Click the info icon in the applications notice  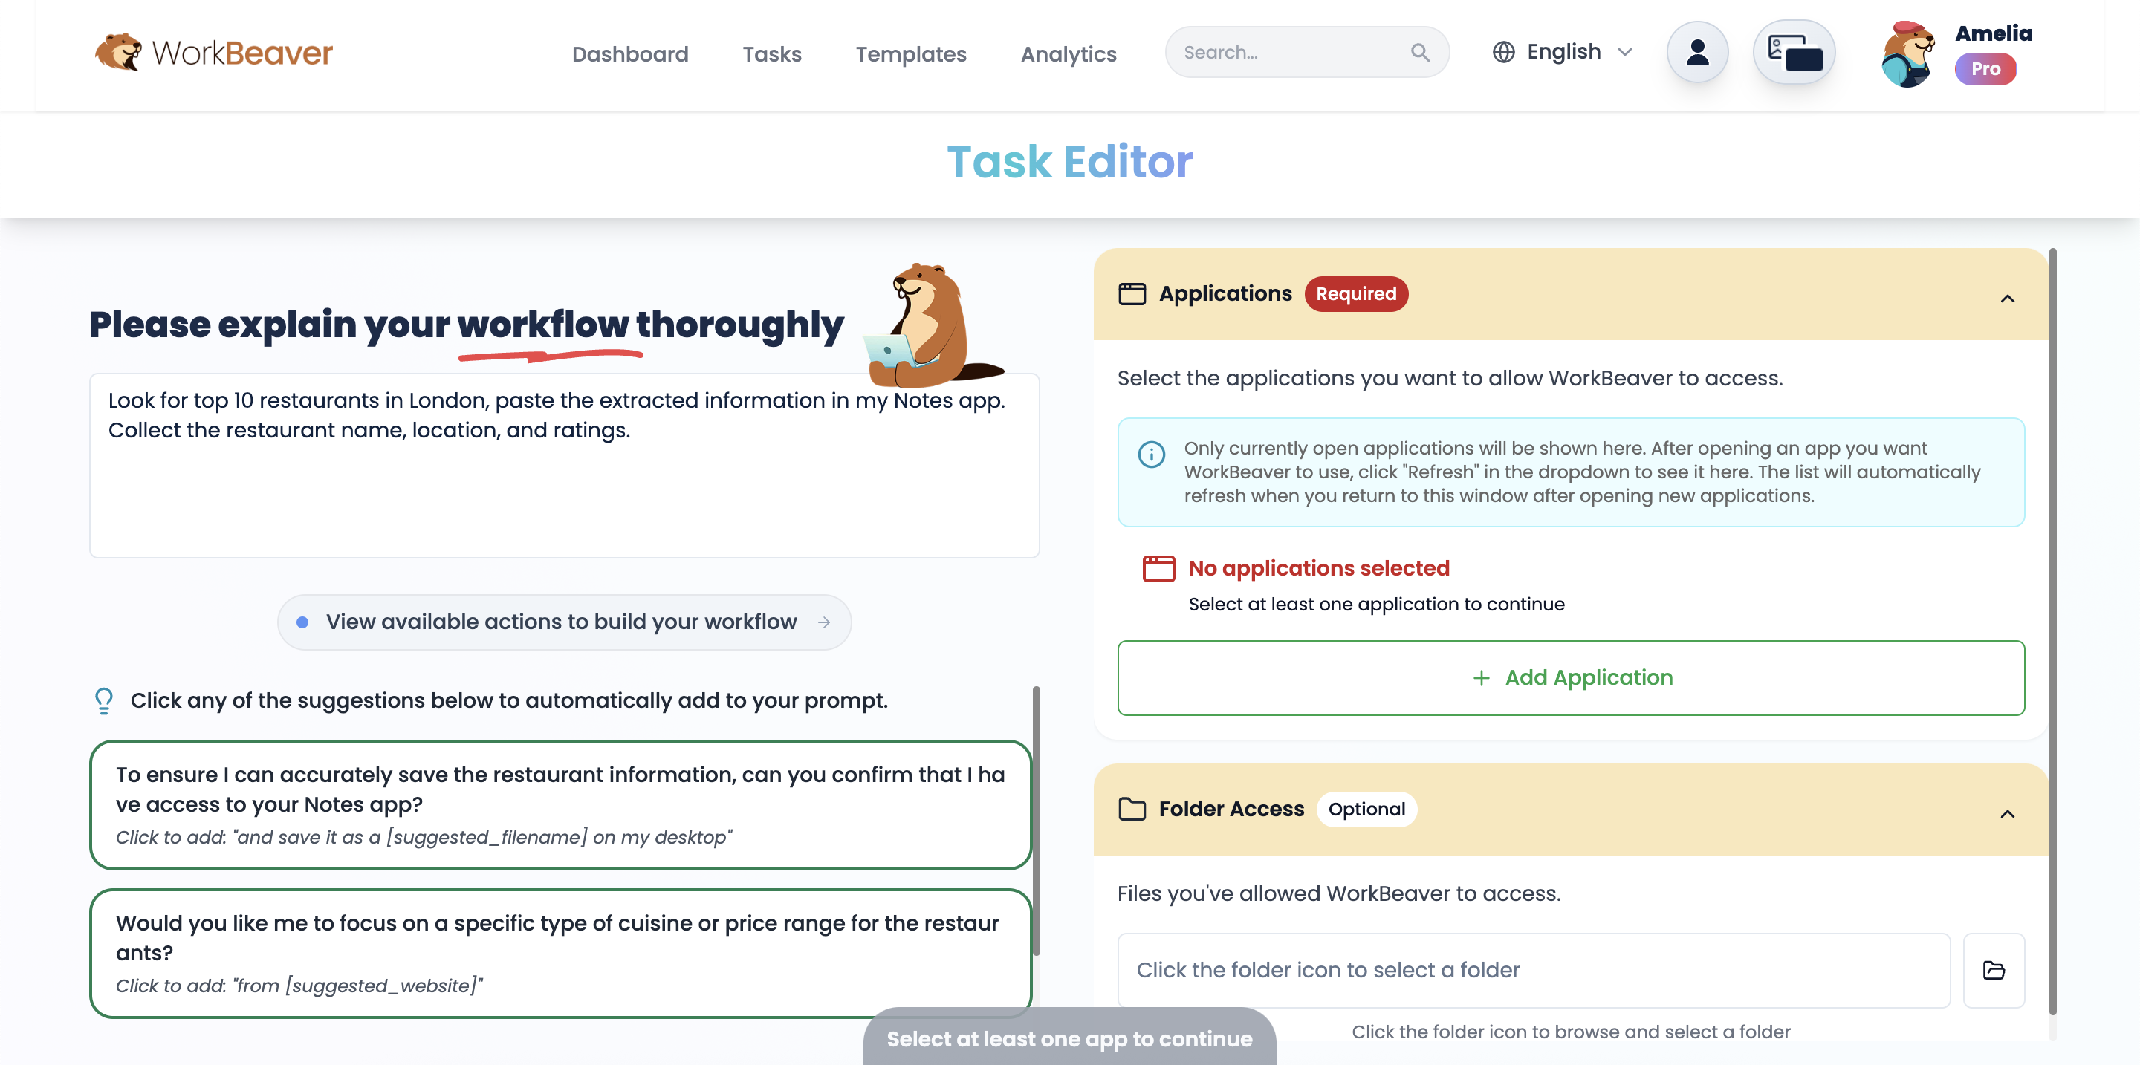coord(1152,455)
